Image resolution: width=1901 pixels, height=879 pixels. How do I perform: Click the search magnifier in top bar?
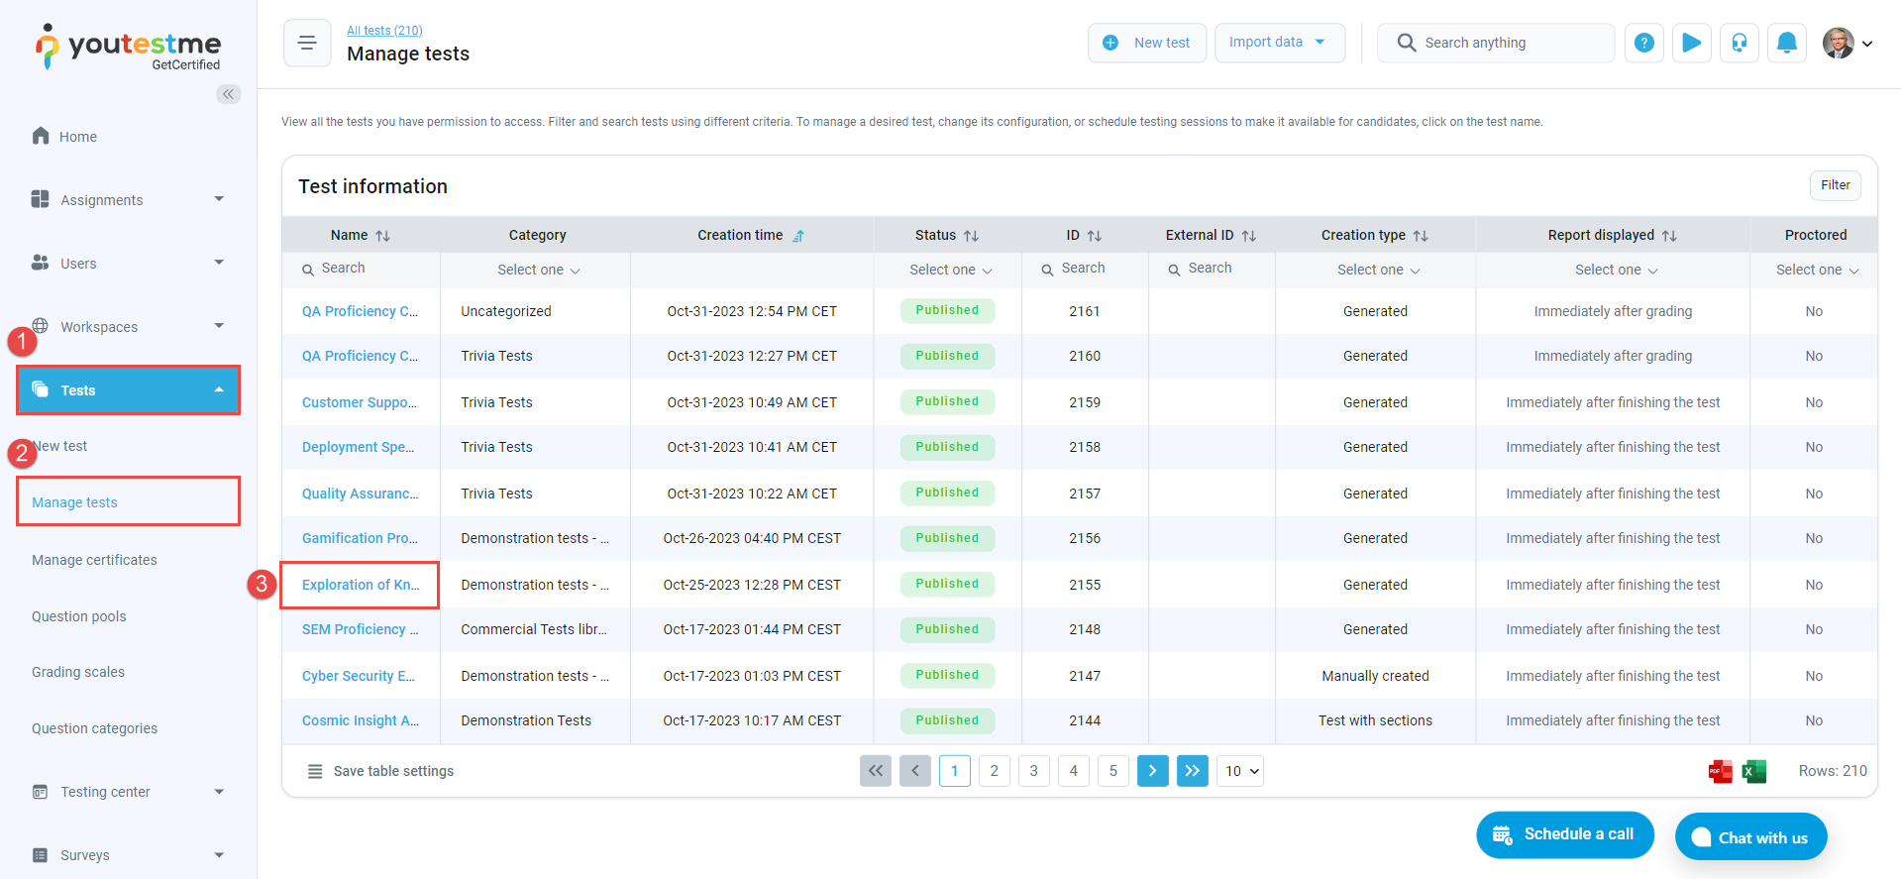pos(1407,43)
